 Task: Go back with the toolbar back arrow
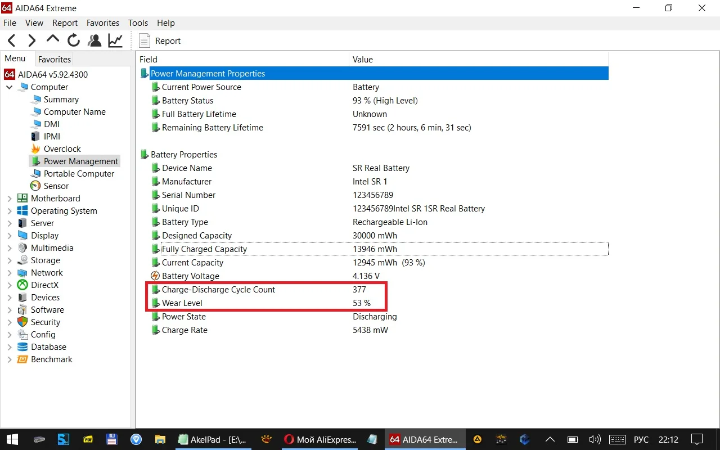tap(11, 40)
